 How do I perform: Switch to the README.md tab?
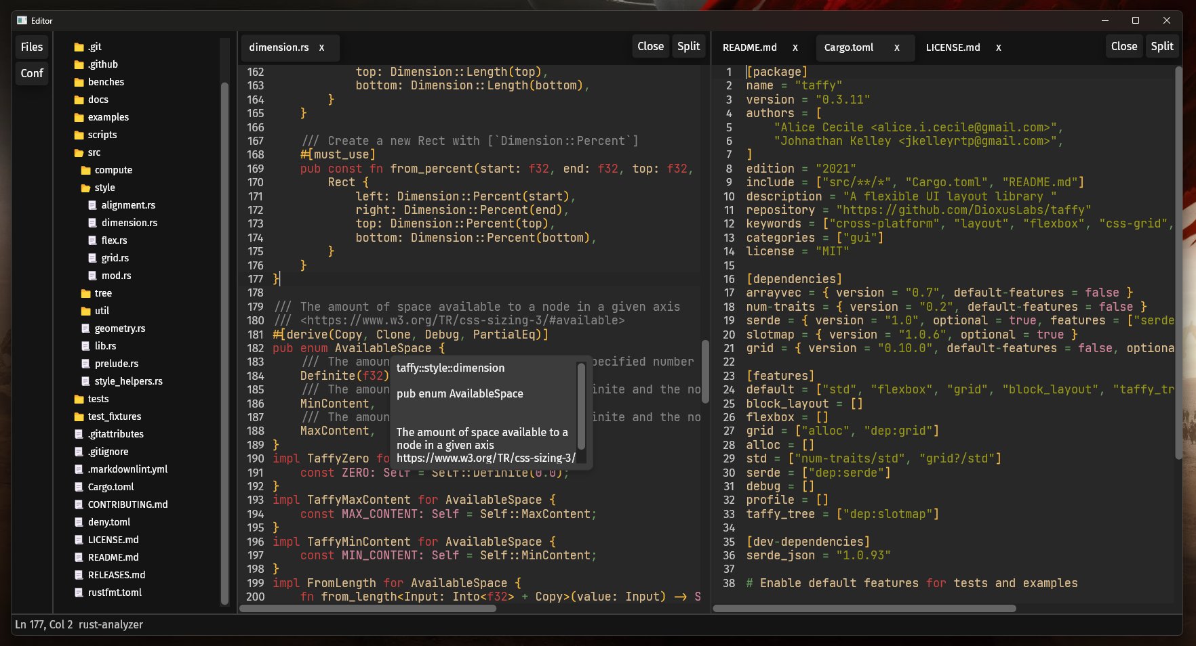click(x=749, y=47)
